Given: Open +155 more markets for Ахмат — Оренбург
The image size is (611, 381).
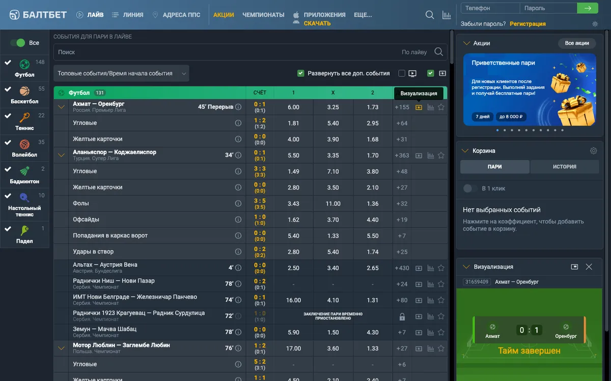Looking at the screenshot, I should [402, 107].
